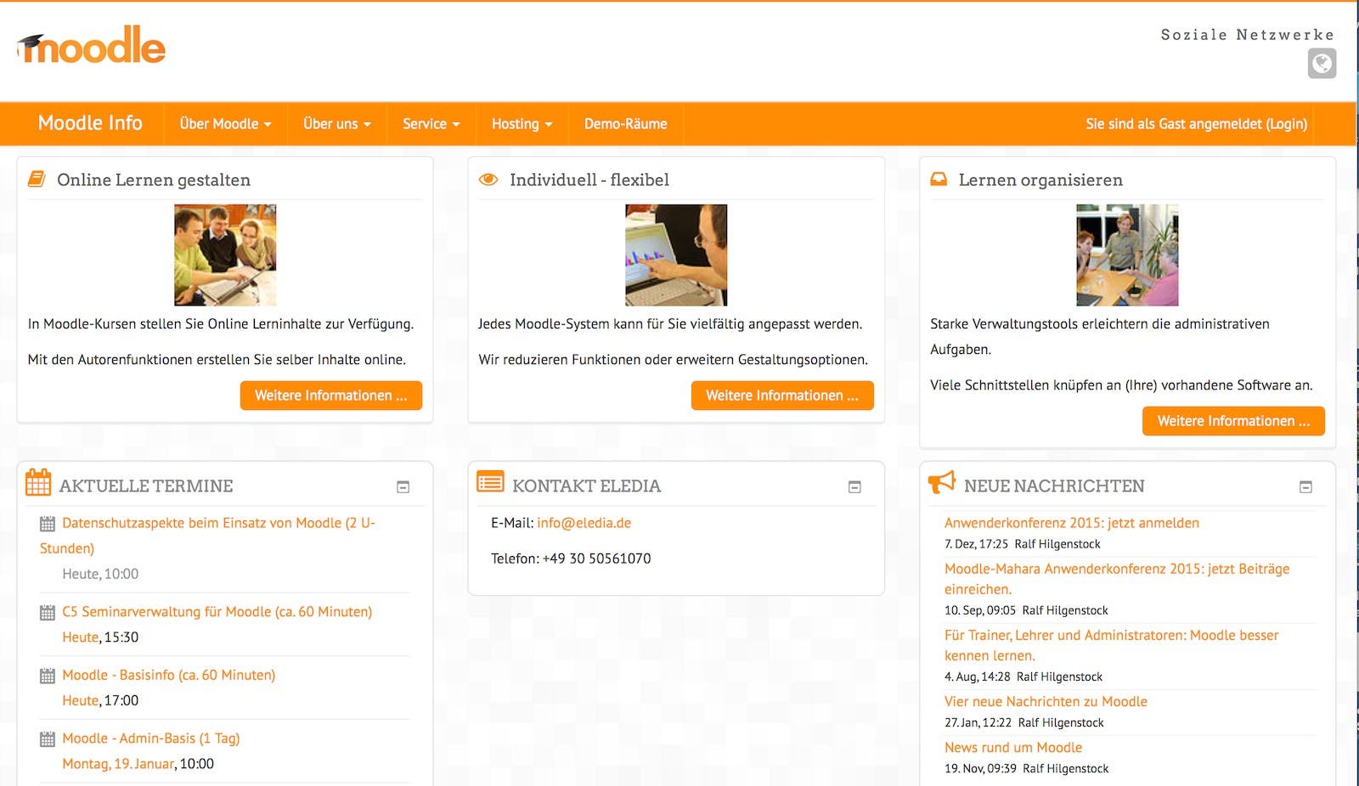Click the NEUE NACHRICHTEN block title

1054,486
